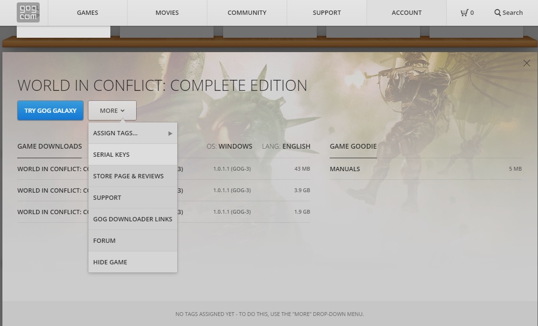Select SERIAL KEYS from the dropdown
Screen dimensions: 538x326
pyautogui.click(x=133, y=155)
